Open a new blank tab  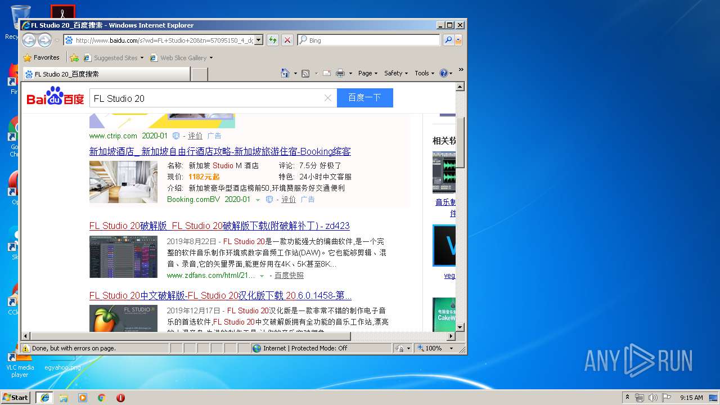point(200,74)
